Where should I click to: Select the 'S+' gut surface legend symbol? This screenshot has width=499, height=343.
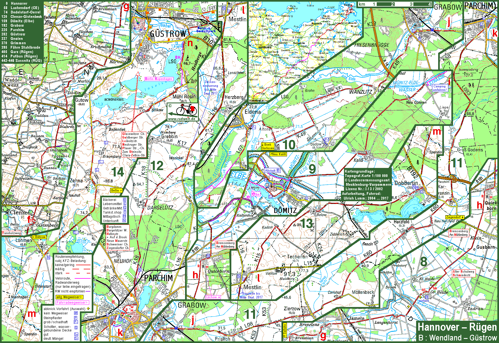click(76, 334)
